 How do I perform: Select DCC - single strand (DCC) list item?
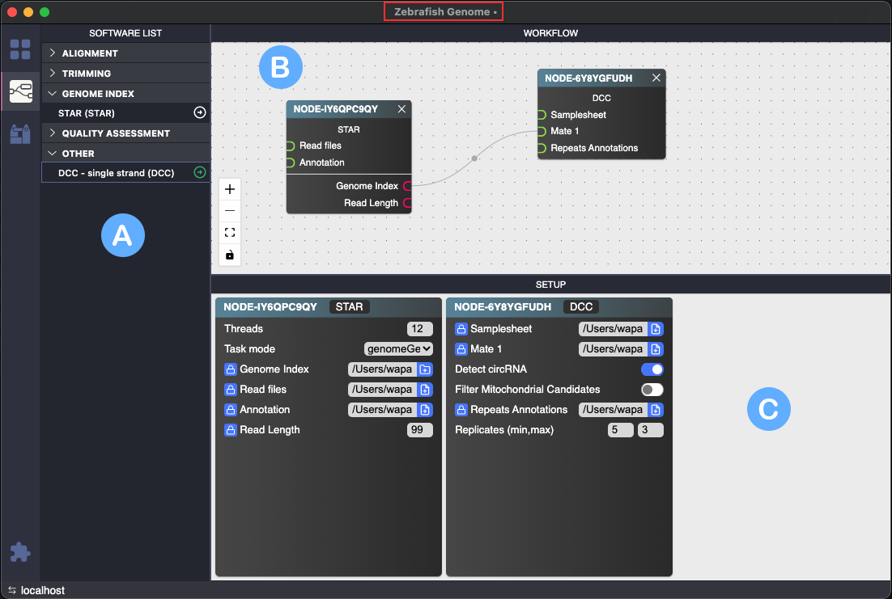116,173
